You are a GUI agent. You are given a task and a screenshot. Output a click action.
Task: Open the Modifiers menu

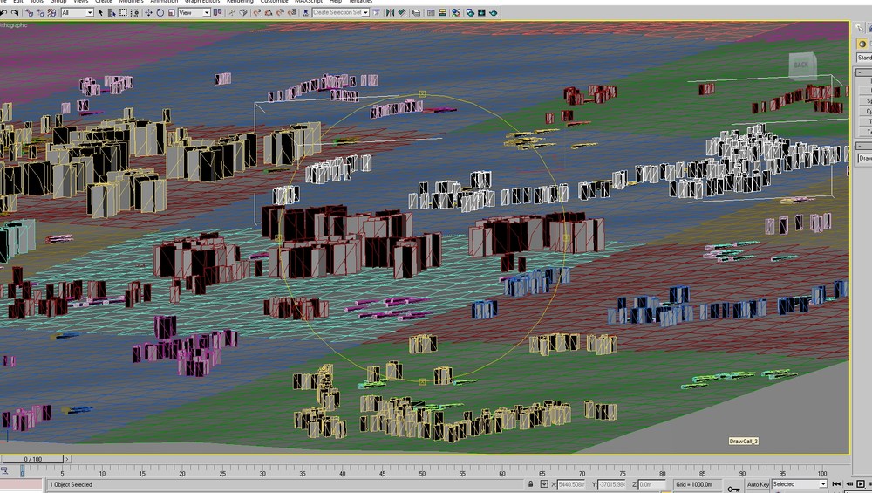coord(132,2)
